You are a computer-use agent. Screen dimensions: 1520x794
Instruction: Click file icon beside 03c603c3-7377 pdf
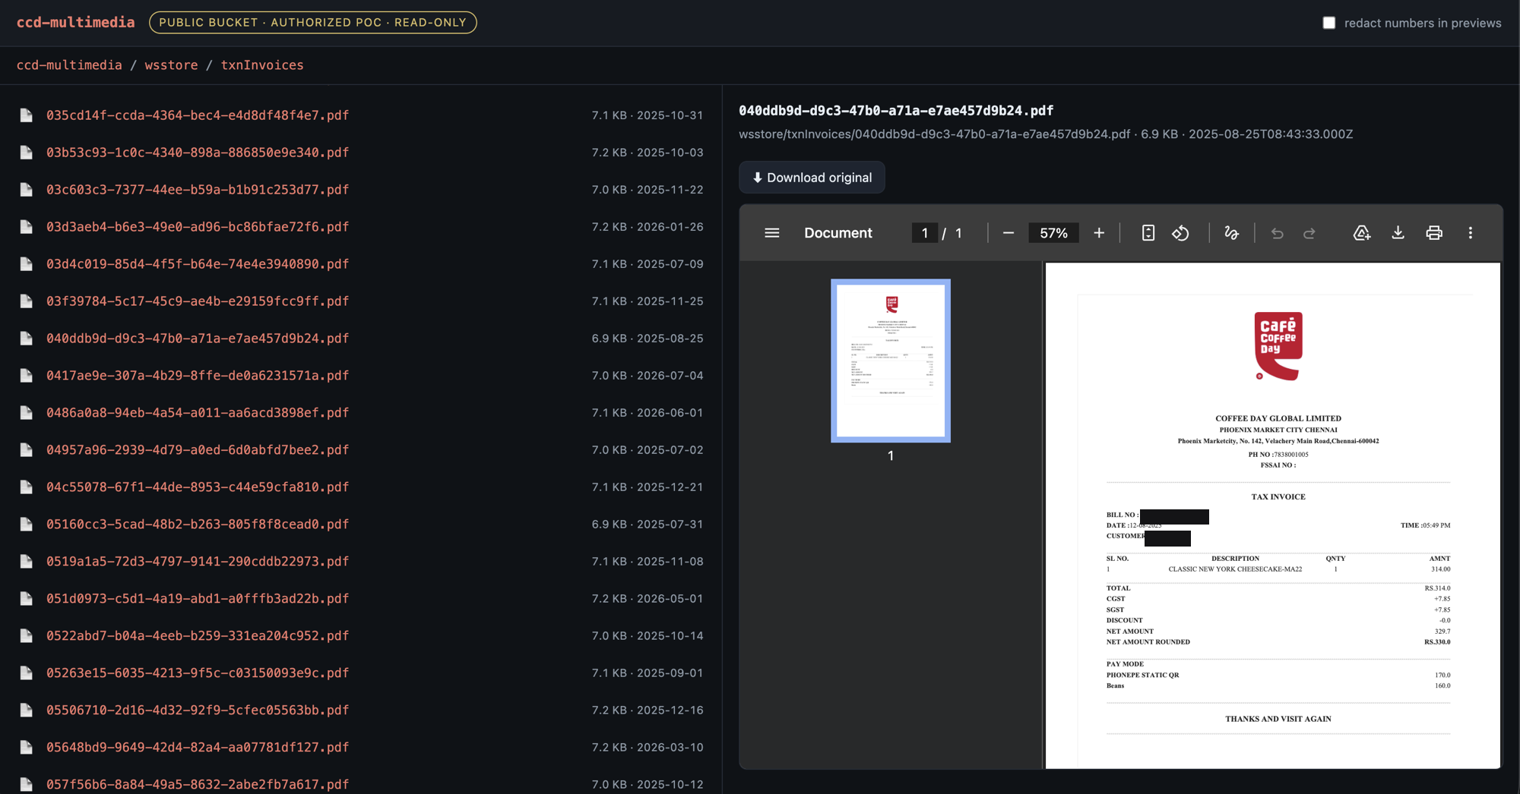click(x=26, y=190)
